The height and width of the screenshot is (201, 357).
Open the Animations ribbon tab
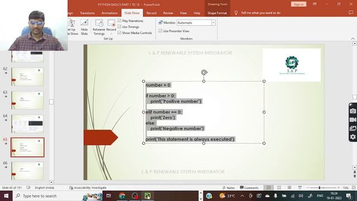coord(109,13)
